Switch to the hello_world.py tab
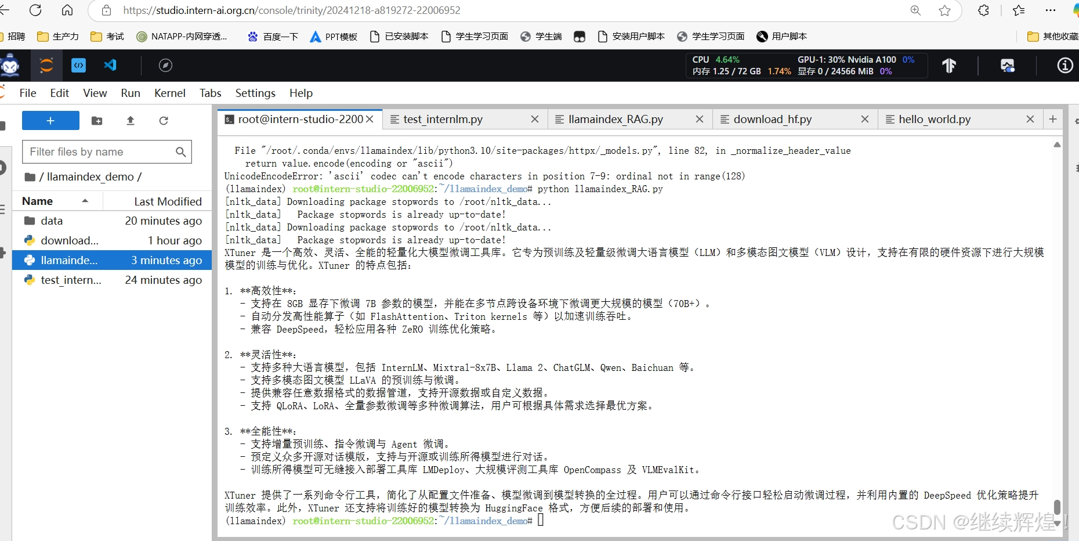The width and height of the screenshot is (1079, 541). (934, 119)
